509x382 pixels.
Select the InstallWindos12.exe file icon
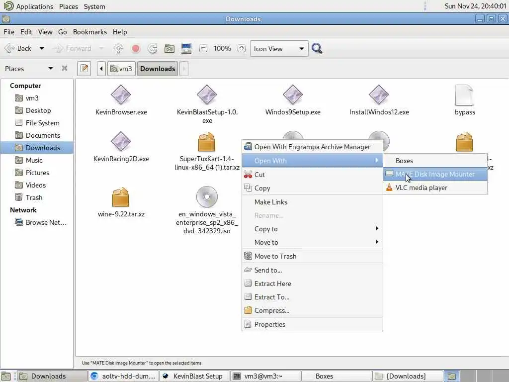pos(379,95)
